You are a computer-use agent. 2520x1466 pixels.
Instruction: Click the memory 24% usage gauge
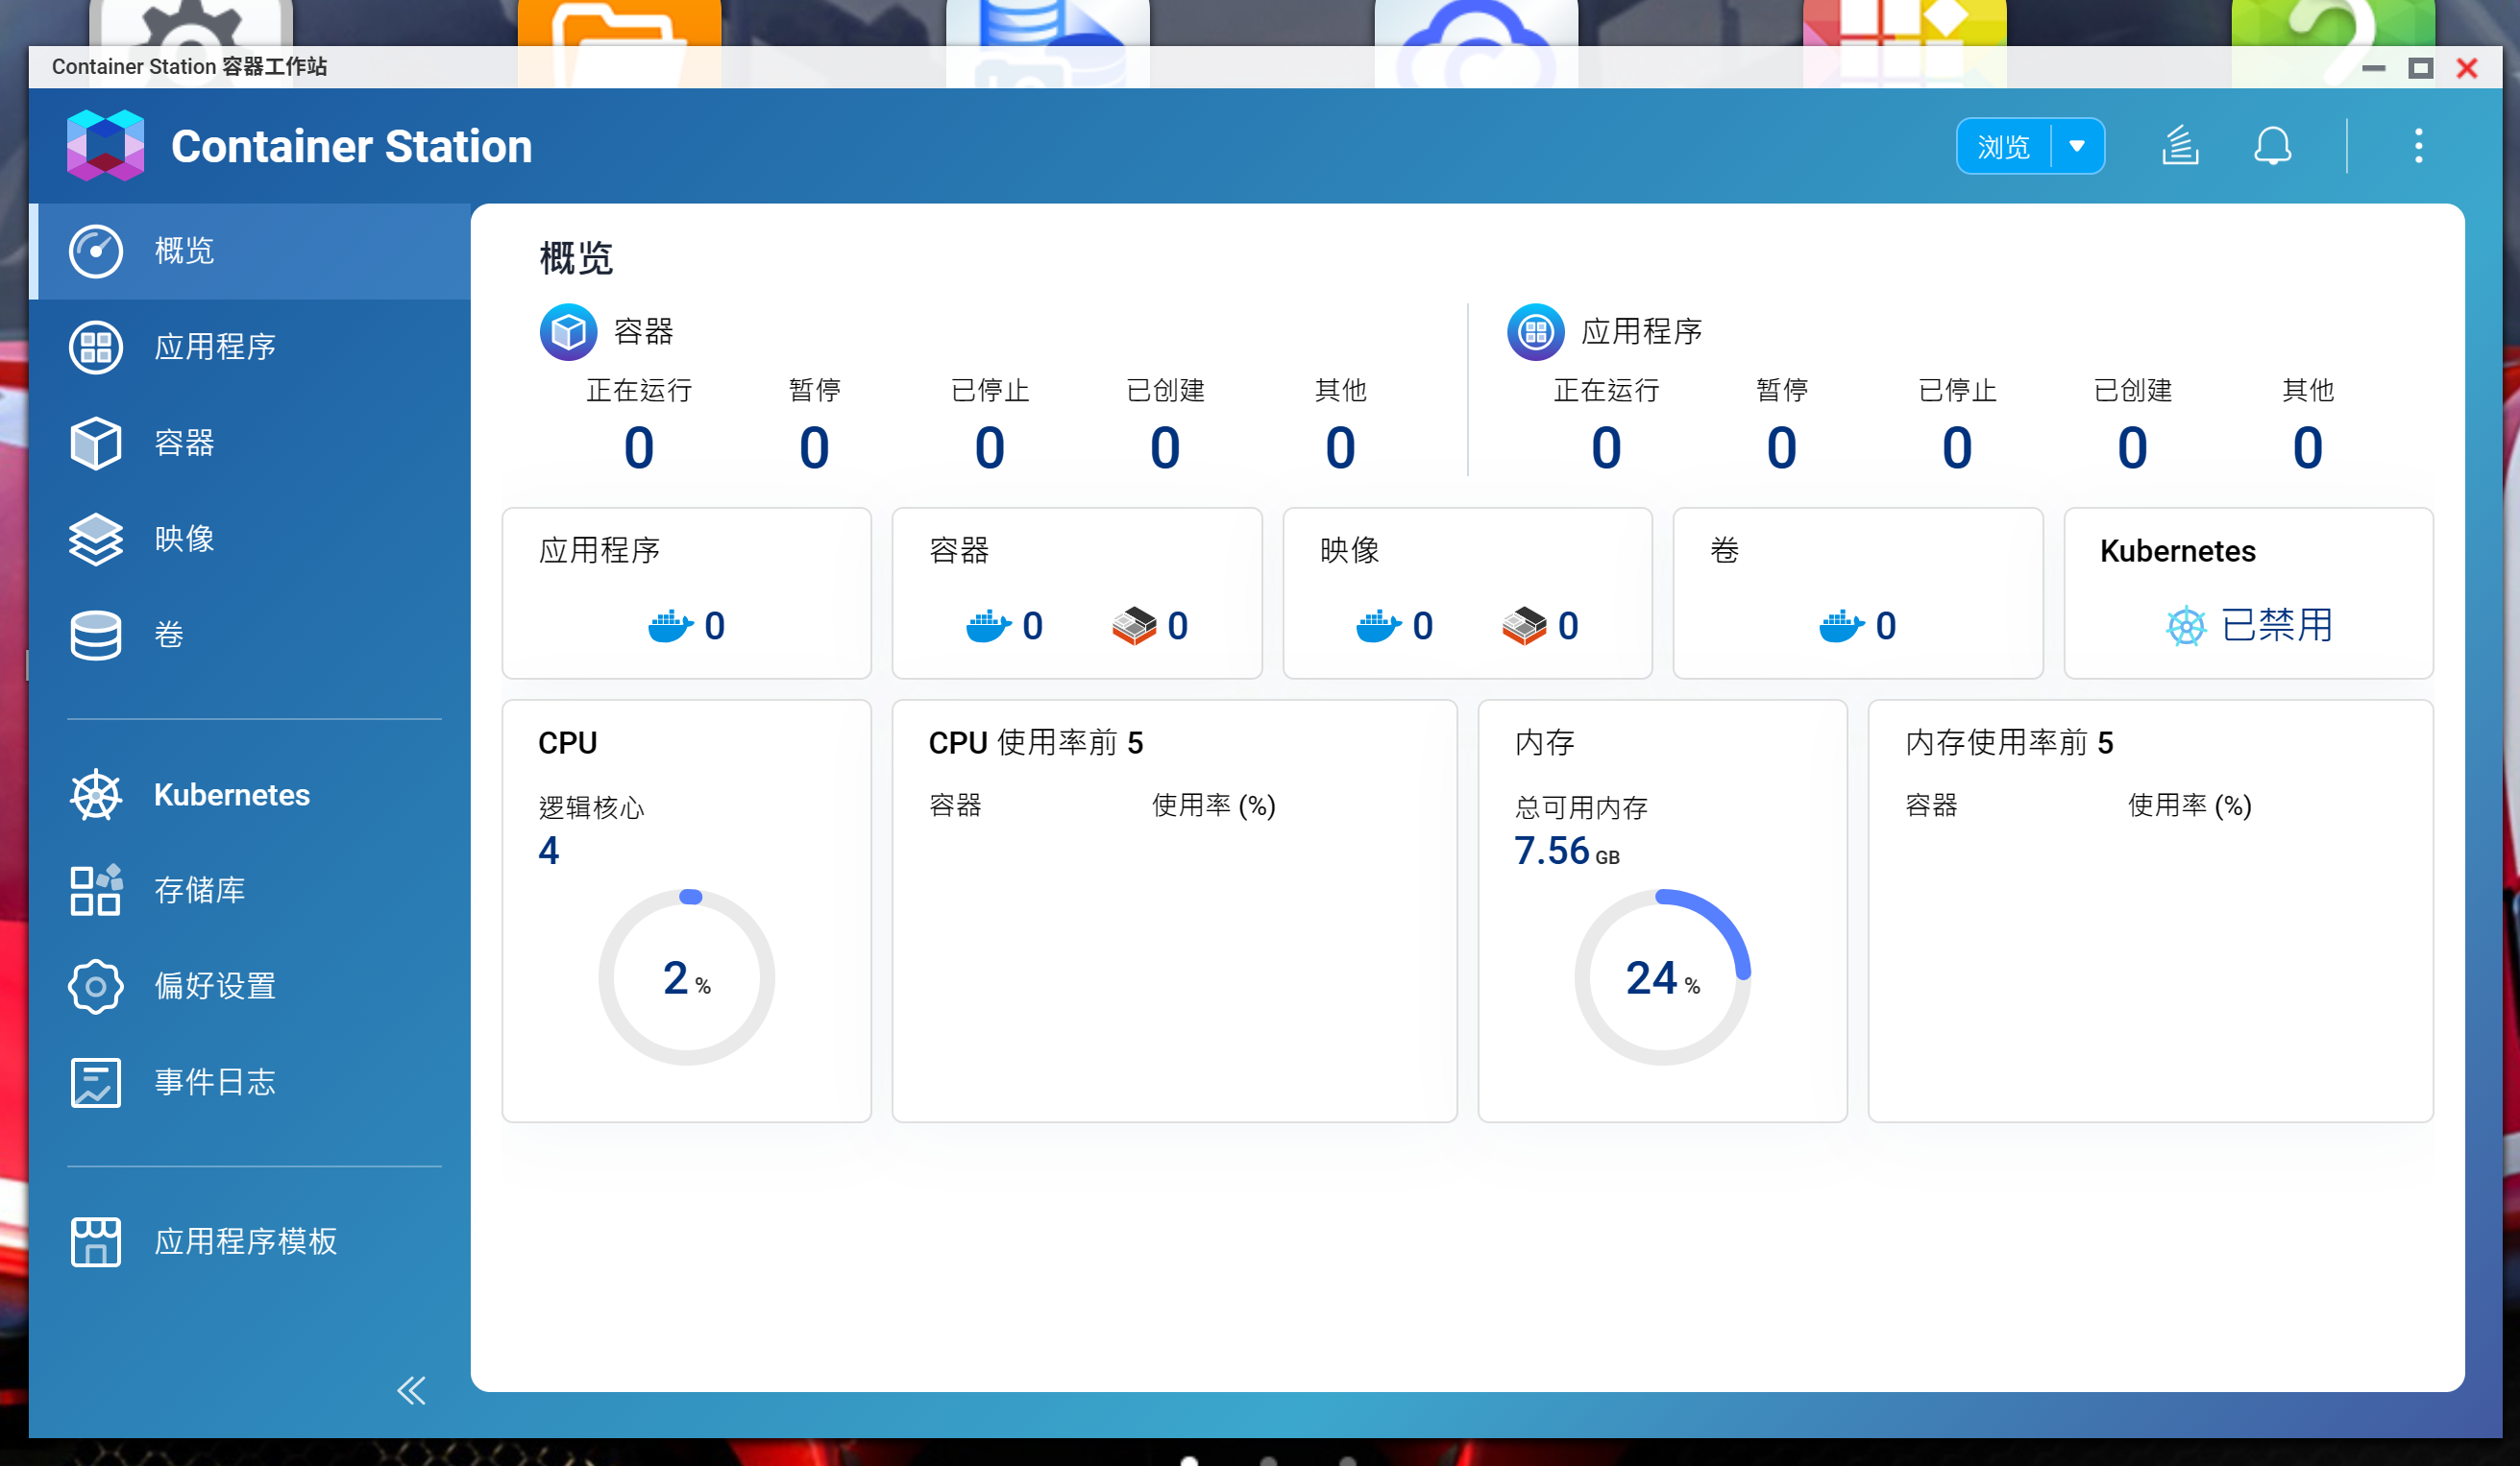point(1662,977)
